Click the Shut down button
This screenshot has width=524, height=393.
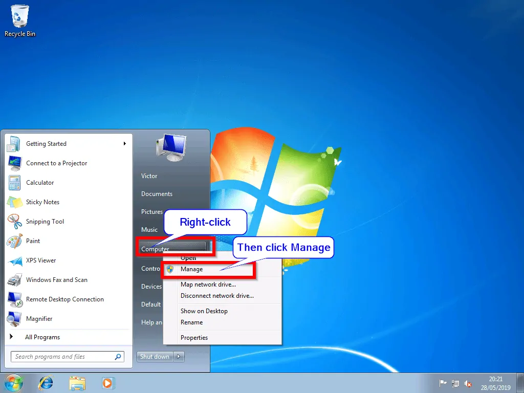(155, 357)
